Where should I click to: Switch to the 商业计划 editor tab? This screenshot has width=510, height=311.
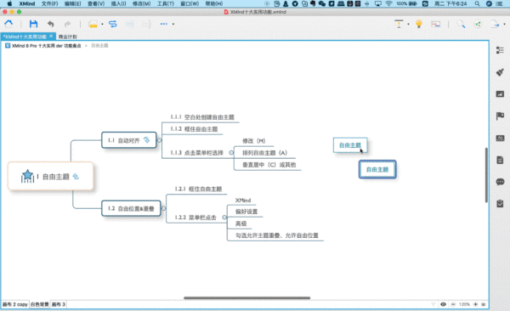[67, 37]
